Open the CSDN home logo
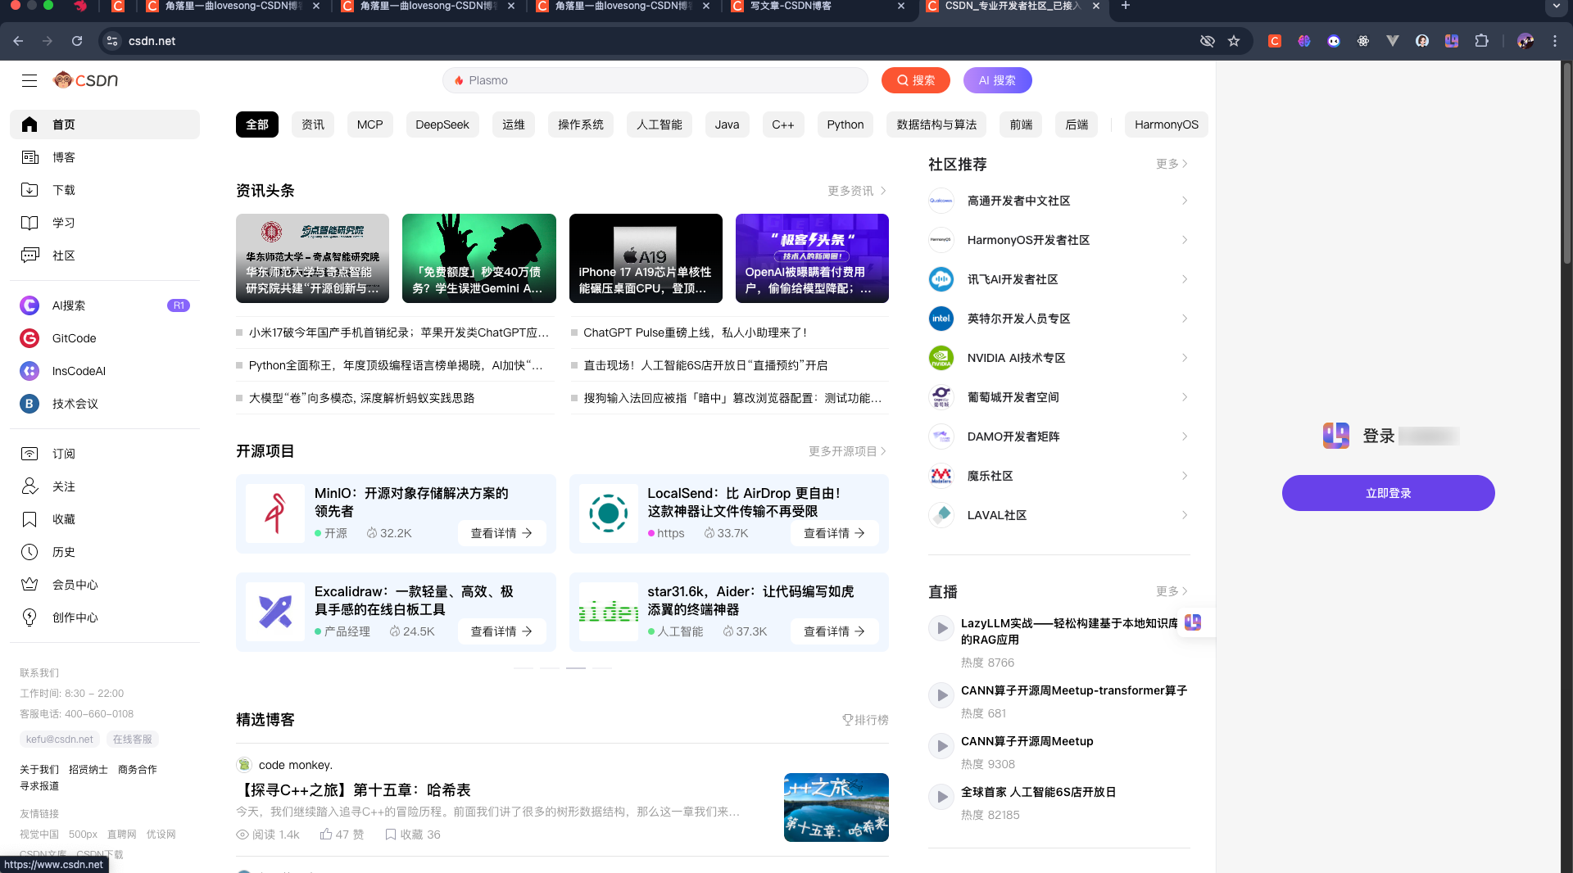Image resolution: width=1573 pixels, height=873 pixels. click(84, 79)
